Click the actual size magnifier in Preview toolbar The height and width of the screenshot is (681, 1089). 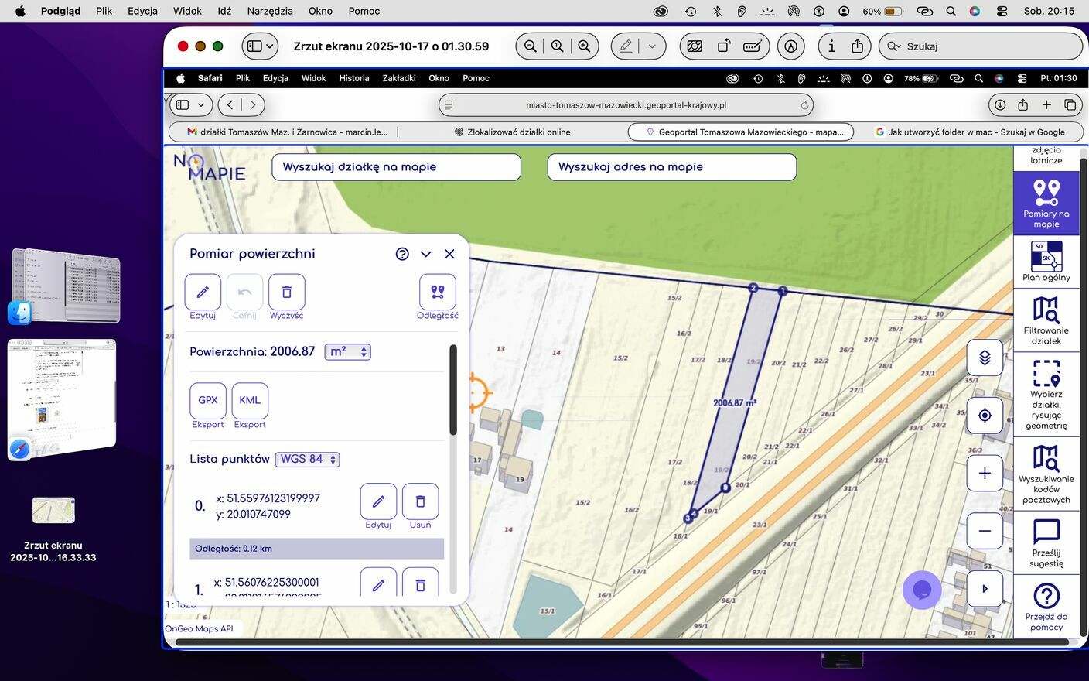(557, 46)
